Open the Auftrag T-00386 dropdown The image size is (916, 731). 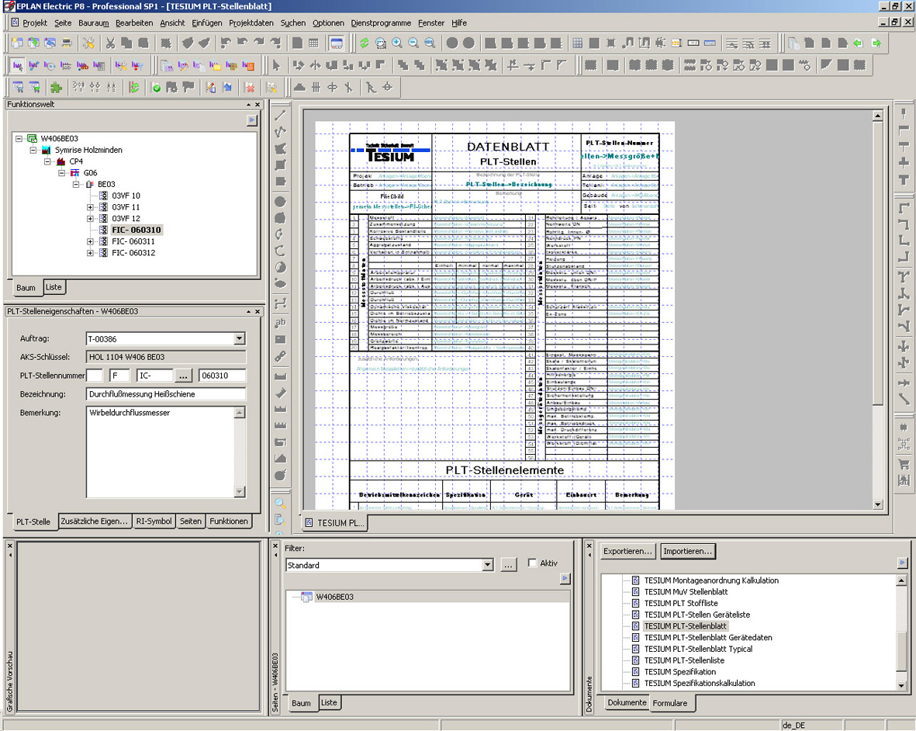(239, 339)
